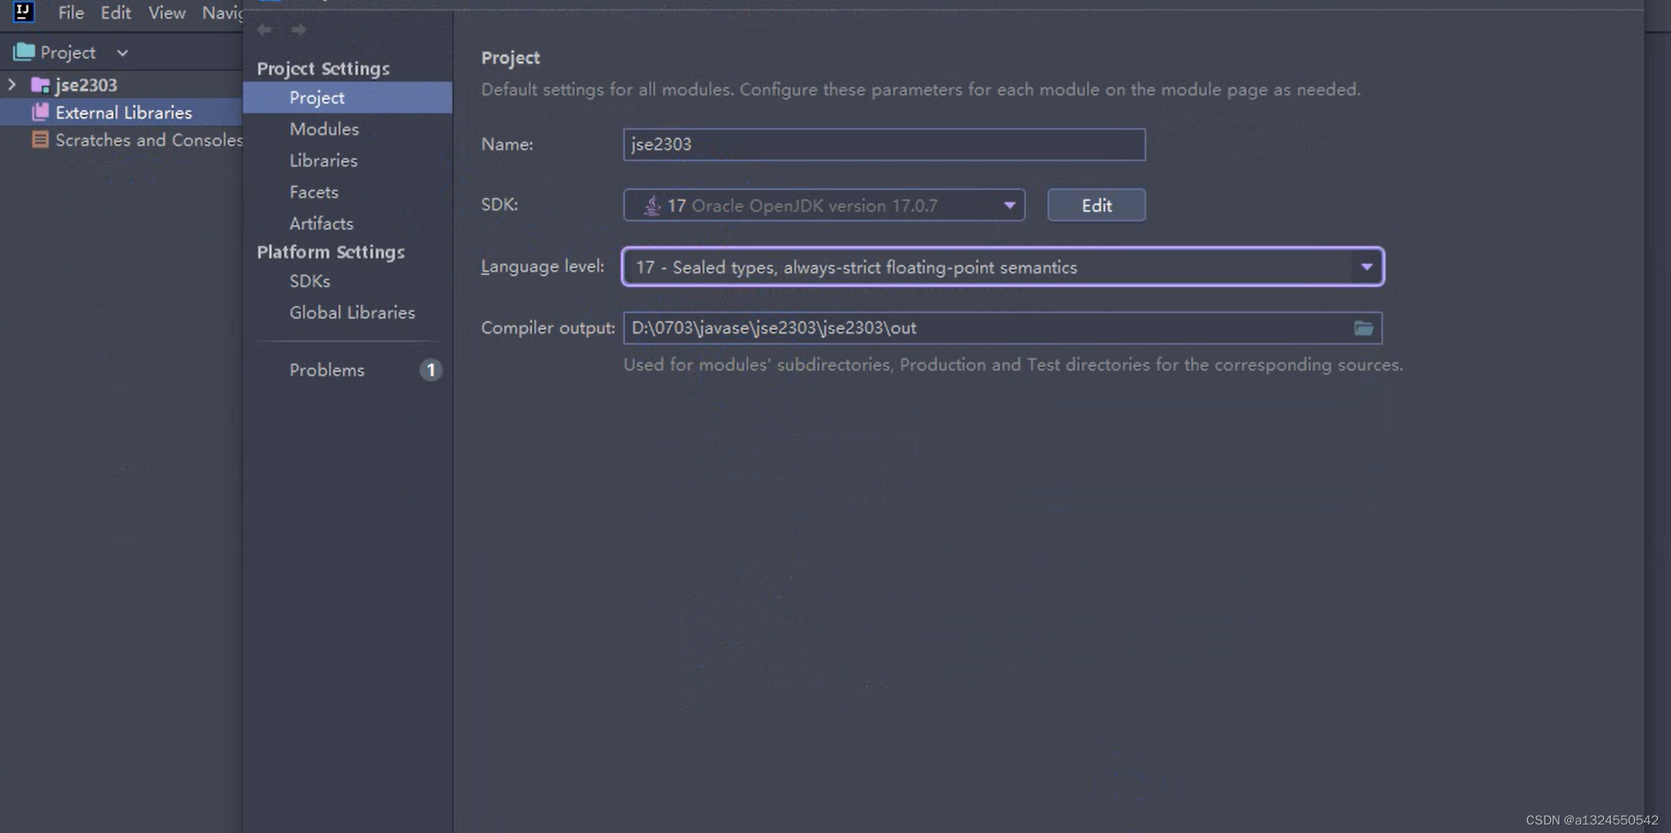Expand the jse2303 tree node
Screen dimensions: 1671x833
coord(12,85)
